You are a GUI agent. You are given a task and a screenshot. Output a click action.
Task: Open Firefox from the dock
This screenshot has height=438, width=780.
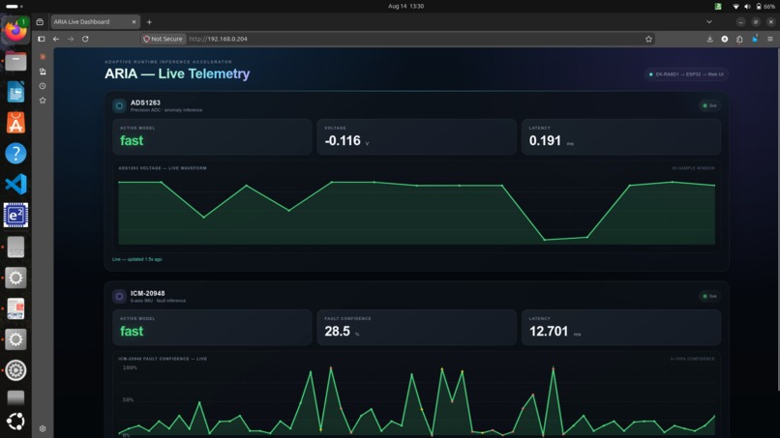pyautogui.click(x=15, y=31)
